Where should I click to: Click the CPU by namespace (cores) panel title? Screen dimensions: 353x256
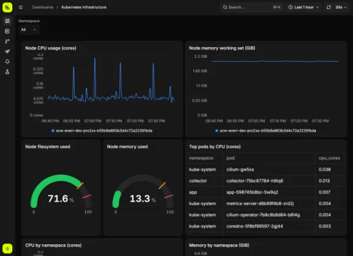point(54,245)
